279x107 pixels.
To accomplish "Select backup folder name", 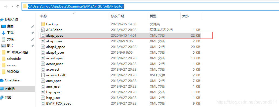I will 52,24.
